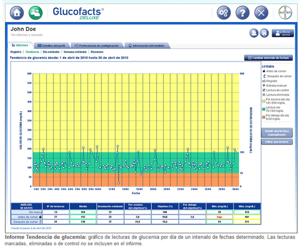
Task: Click the Entrada manual legend icon
Action: [264, 85]
